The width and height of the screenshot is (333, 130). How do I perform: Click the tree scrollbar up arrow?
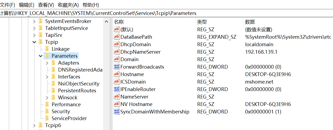[x=107, y=22]
